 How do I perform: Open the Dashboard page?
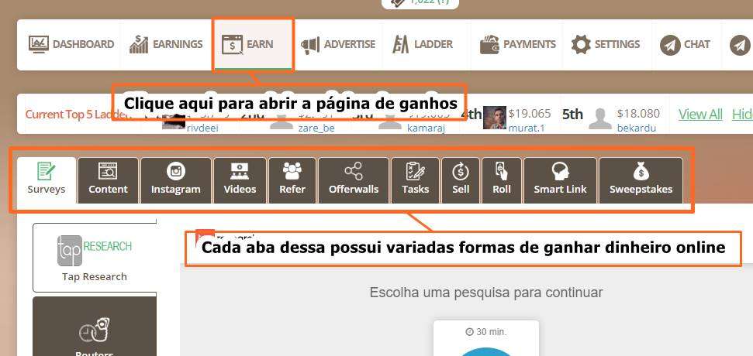[71, 45]
